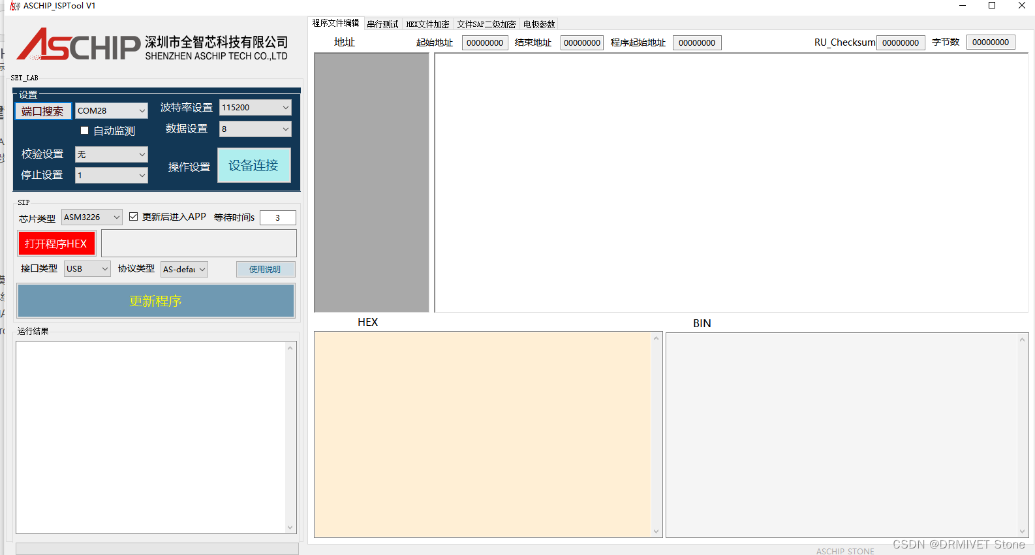Click the 程序起始地址 field
The width and height of the screenshot is (1035, 555).
pyautogui.click(x=697, y=43)
